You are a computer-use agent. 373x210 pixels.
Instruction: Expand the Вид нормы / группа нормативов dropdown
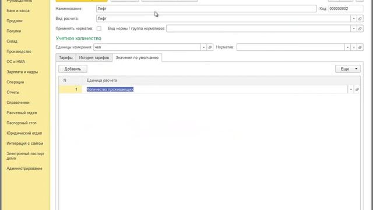tap(354, 29)
